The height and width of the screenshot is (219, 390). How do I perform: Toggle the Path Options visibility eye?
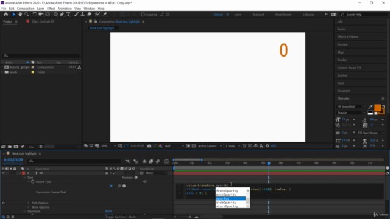point(3,203)
